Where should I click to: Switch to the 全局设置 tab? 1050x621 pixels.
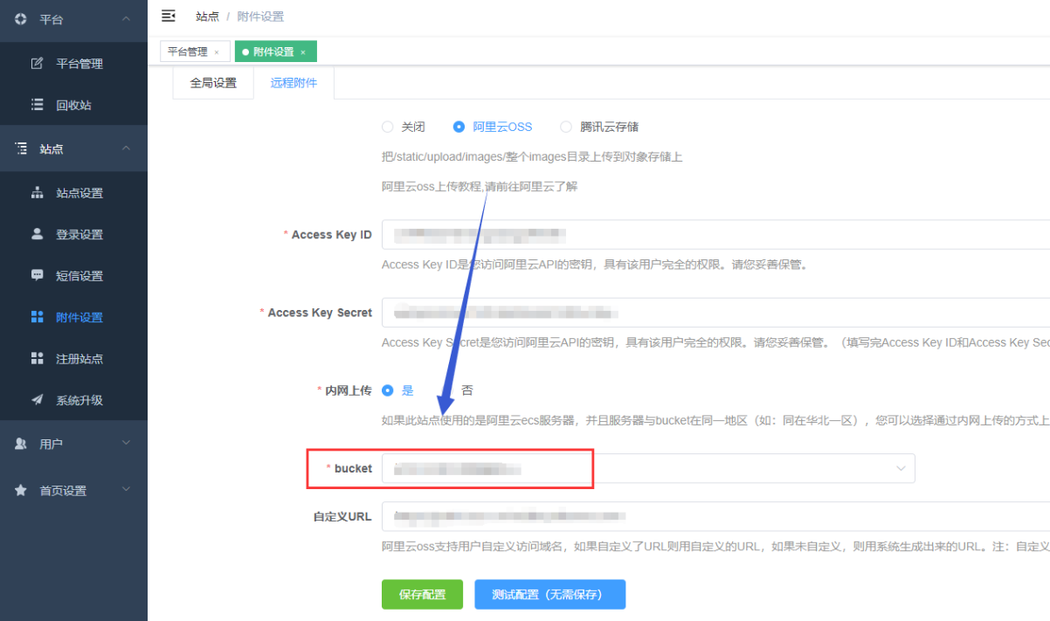[x=213, y=83]
